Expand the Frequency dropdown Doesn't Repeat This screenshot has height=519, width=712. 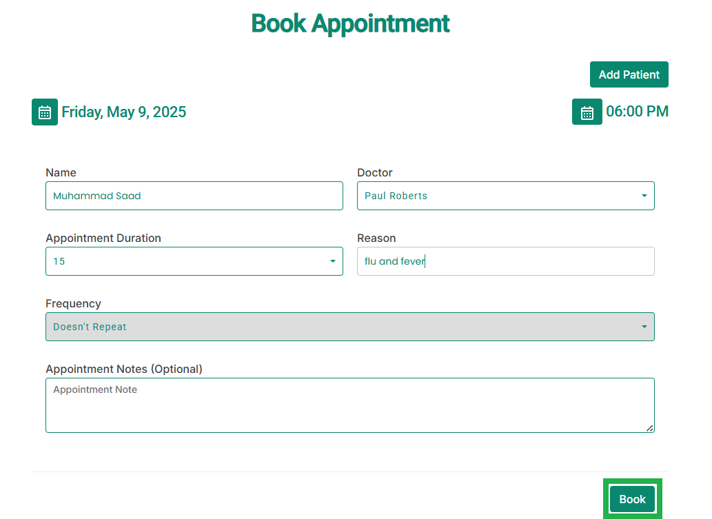coord(349,327)
